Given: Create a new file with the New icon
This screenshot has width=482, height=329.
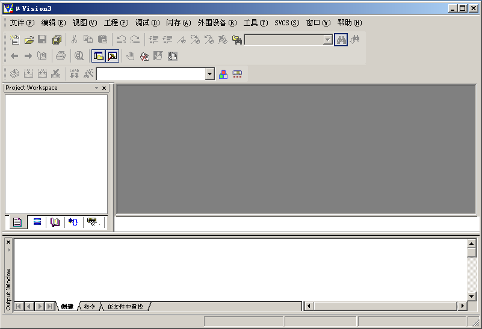Looking at the screenshot, I should [x=15, y=40].
